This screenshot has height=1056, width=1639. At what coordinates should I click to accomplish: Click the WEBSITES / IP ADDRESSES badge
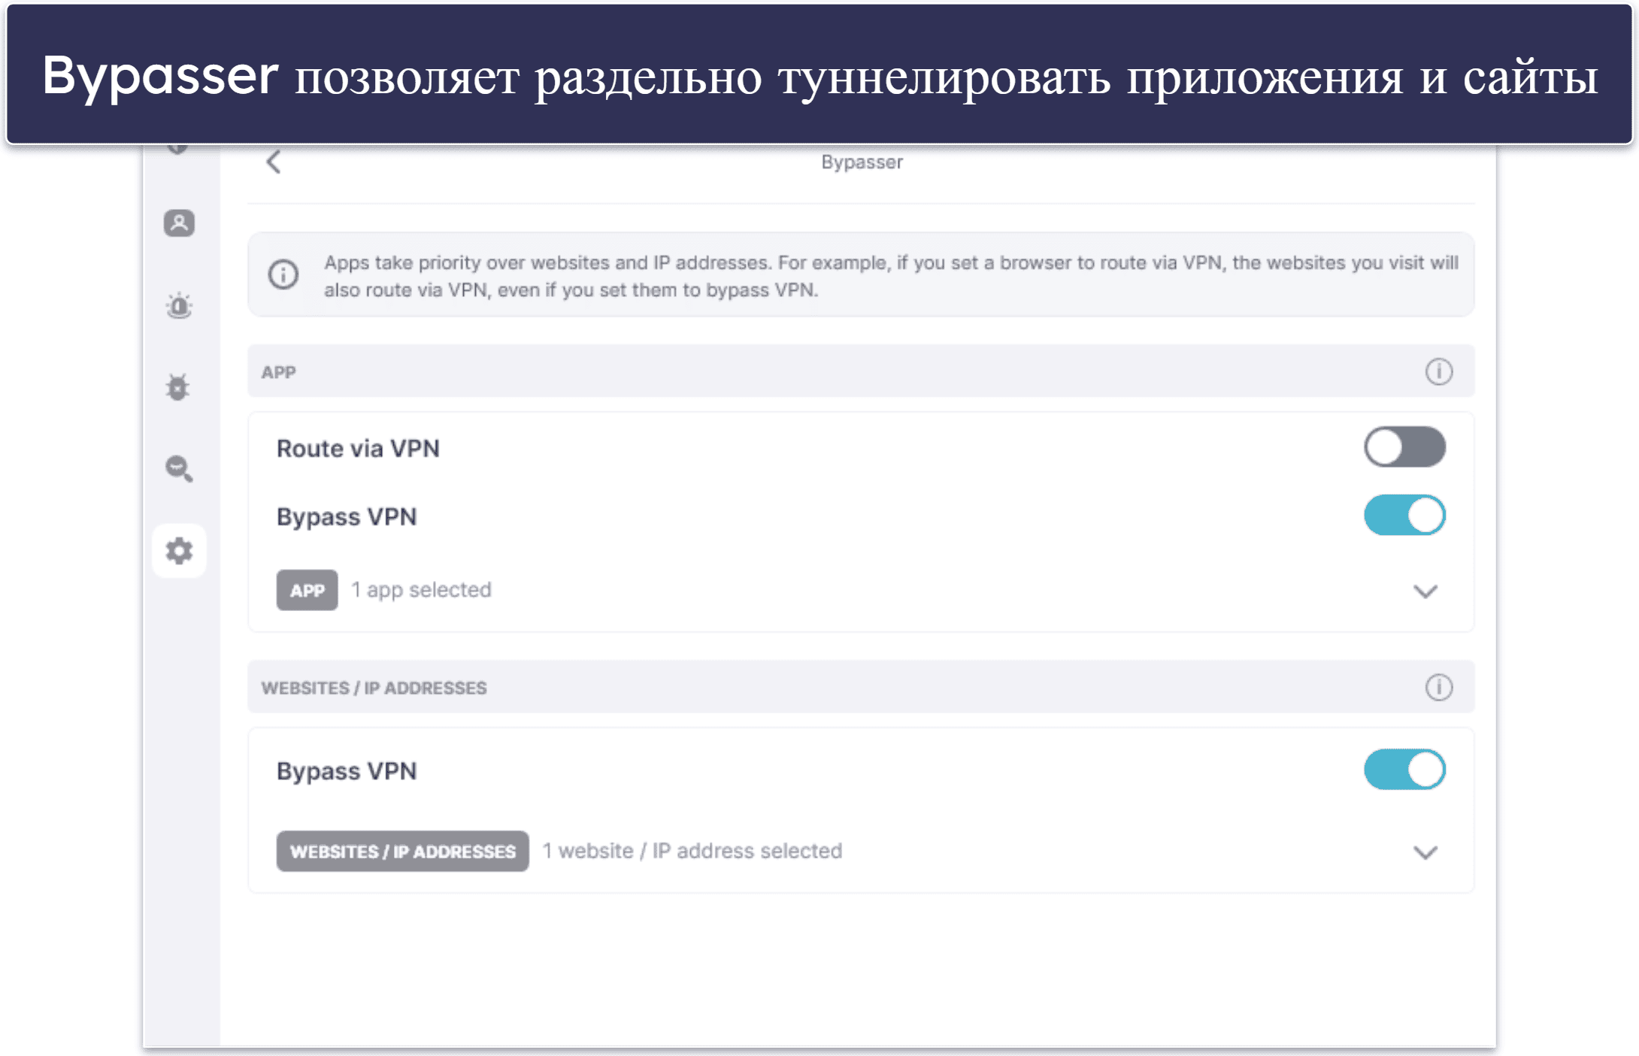[402, 851]
